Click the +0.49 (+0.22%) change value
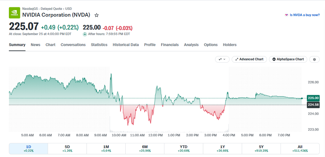The image size is (325, 157). [x=60, y=27]
